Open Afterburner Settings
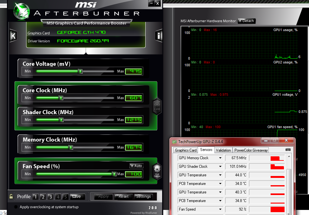This screenshot has height=215, width=309. 143,197
